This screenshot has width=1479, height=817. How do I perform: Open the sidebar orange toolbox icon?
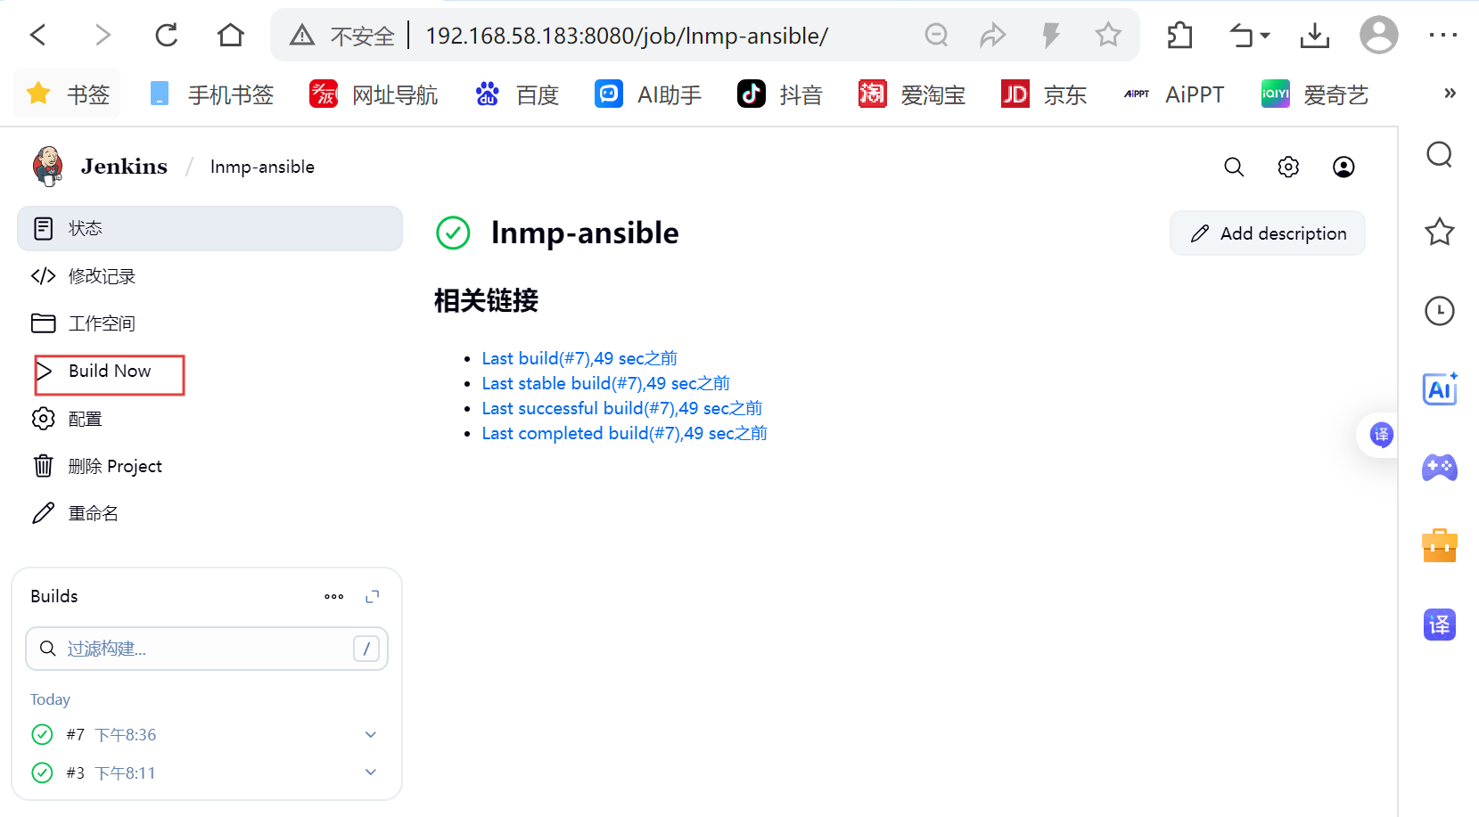(x=1440, y=545)
